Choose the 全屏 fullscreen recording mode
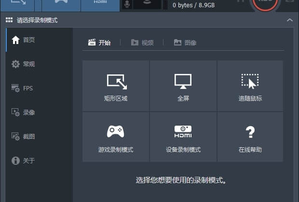This screenshot has height=202, width=299. (183, 86)
